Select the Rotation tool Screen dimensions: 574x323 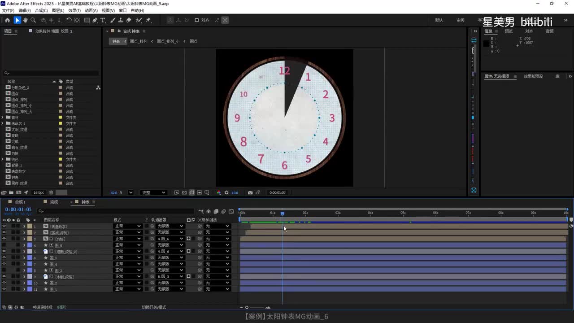(x=69, y=20)
